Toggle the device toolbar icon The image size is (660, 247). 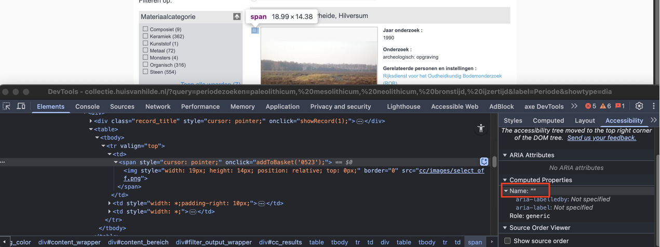point(21,106)
